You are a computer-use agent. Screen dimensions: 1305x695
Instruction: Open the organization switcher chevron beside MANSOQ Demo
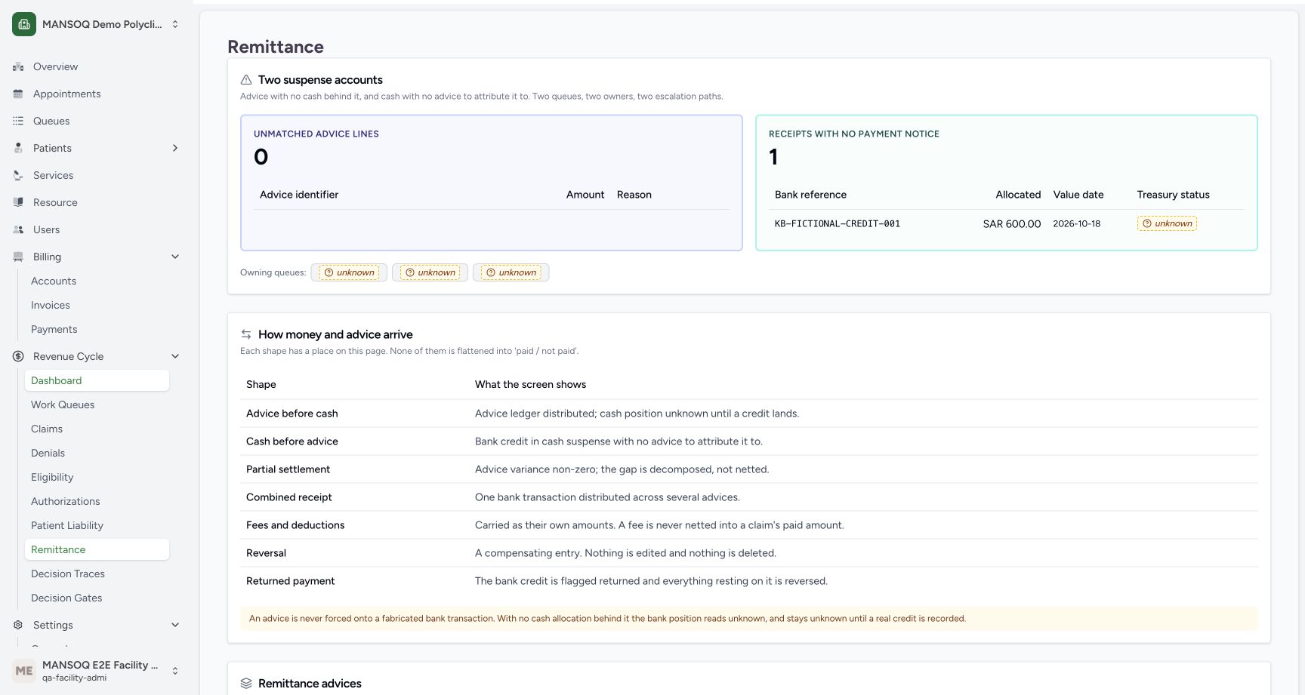pos(175,24)
